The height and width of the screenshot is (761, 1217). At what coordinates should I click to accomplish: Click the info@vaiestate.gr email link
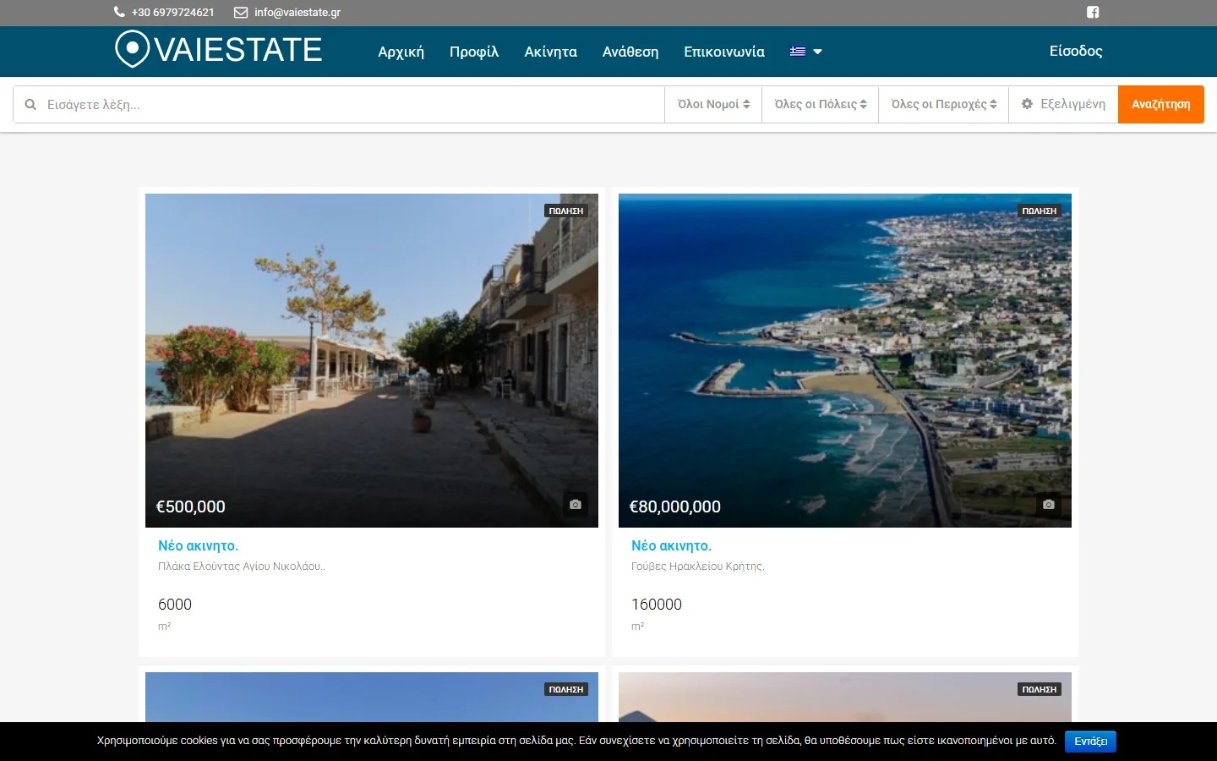297,12
